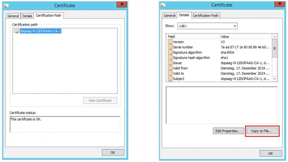Click the View Certificate button
The width and height of the screenshot is (288, 162).
click(x=100, y=101)
